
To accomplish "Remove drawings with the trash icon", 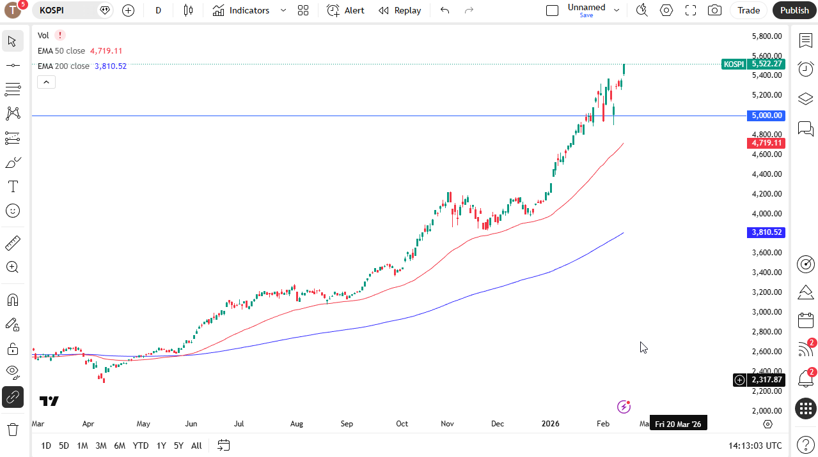I will 12,429.
